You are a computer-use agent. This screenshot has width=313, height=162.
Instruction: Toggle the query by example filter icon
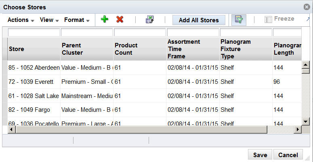click(239, 19)
